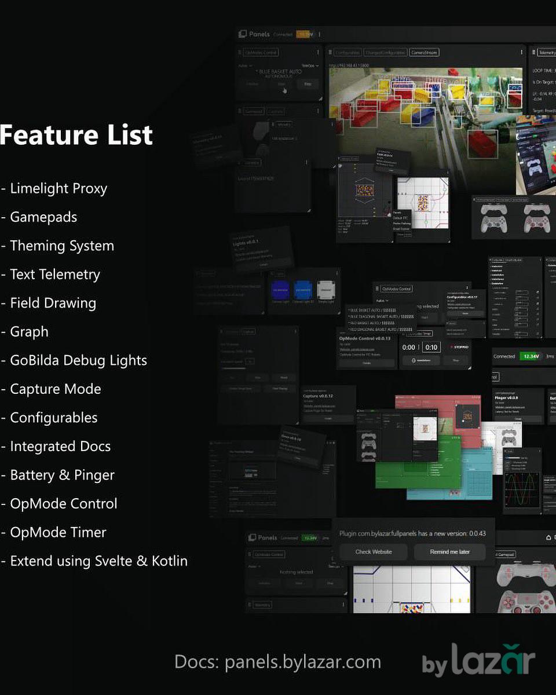Screen dimensions: 556x695
Task: Open the top header three-dot menu
Action: click(x=319, y=34)
